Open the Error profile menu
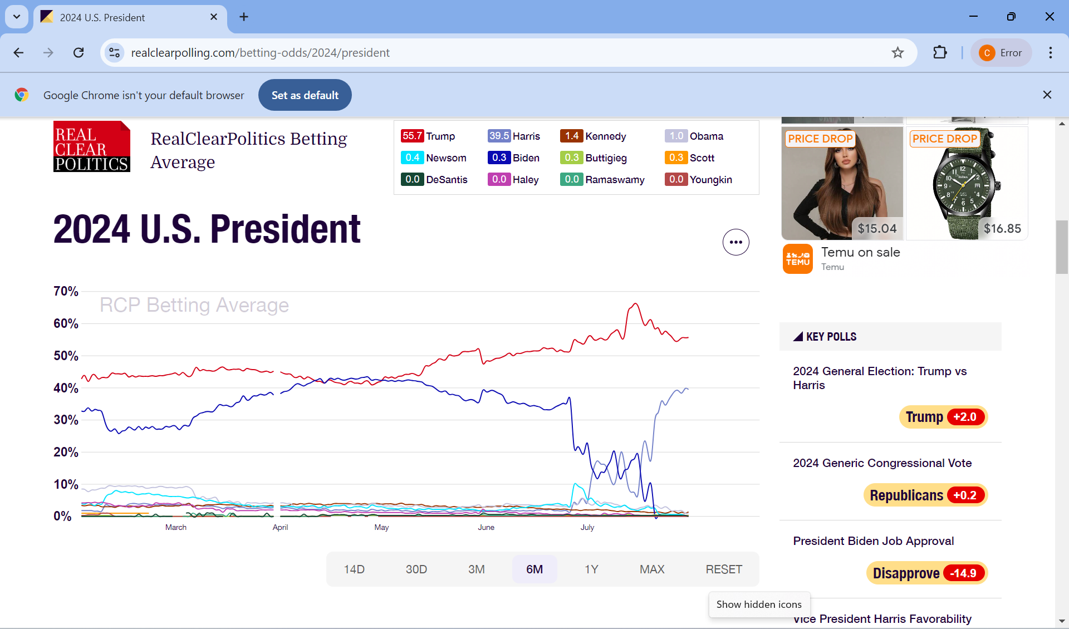The image size is (1069, 629). coord(1001,53)
